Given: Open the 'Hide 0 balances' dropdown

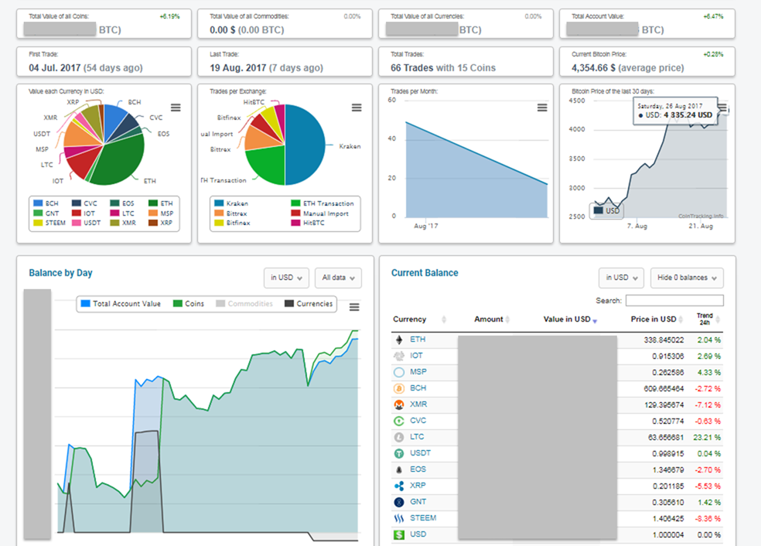Looking at the screenshot, I should click(687, 278).
